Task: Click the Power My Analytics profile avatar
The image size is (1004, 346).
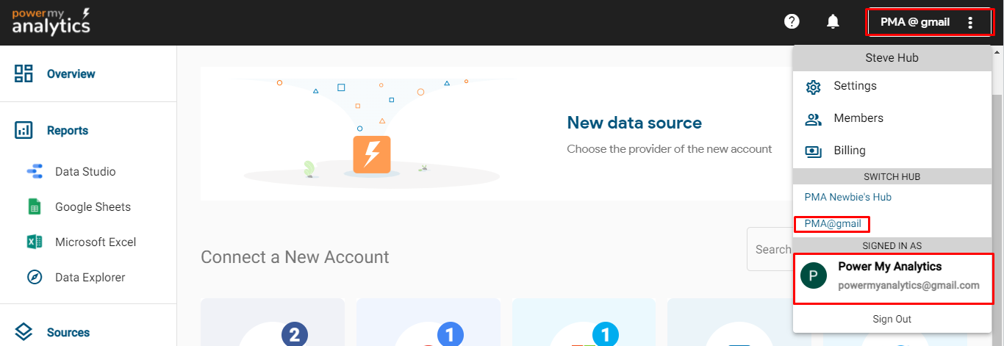Action: coord(814,276)
